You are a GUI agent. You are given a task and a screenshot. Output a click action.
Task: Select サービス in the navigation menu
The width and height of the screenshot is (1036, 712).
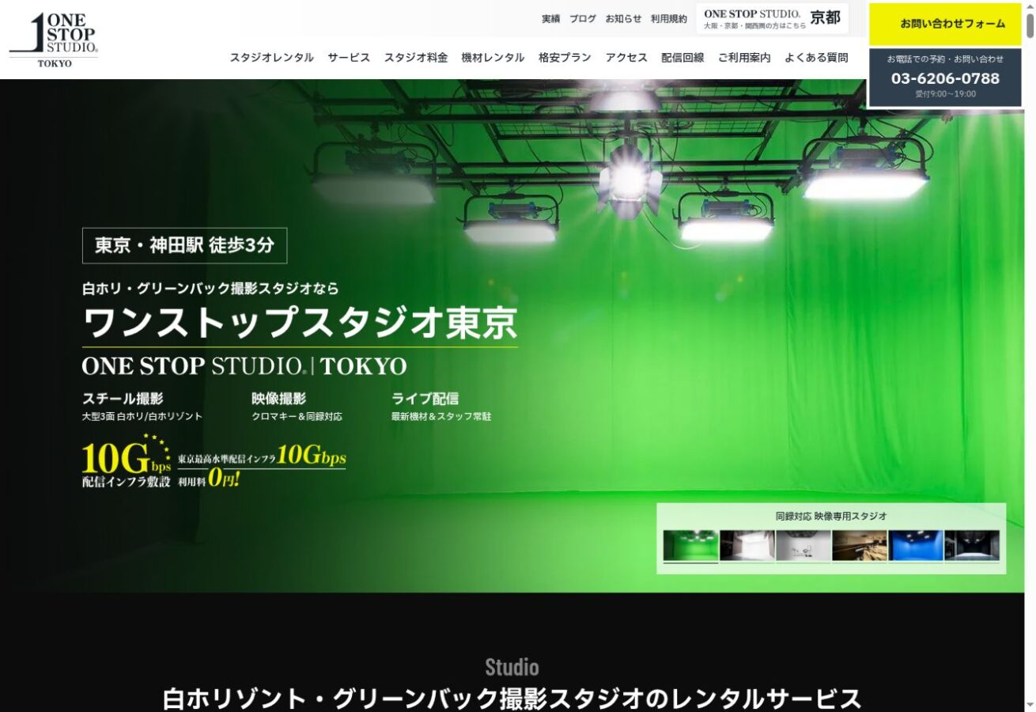coord(349,58)
